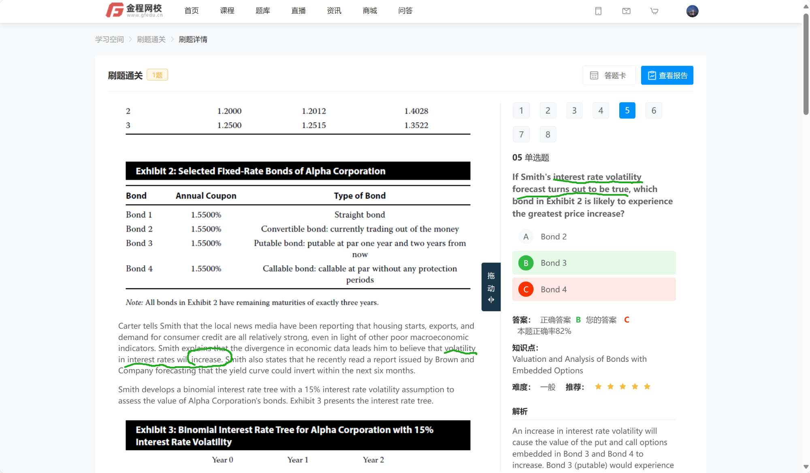Screen dimensions: 810x473
Task: Go to question number 8
Action: click(x=548, y=135)
